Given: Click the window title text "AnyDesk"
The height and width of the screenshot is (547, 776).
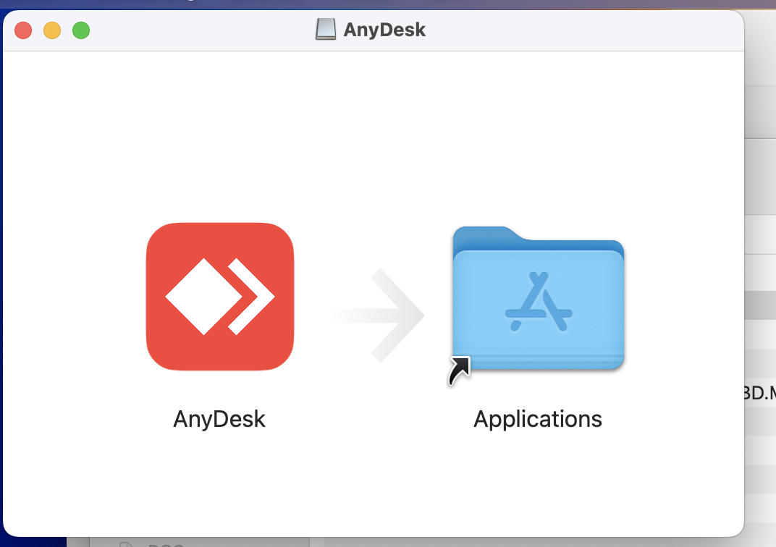Looking at the screenshot, I should 386,30.
